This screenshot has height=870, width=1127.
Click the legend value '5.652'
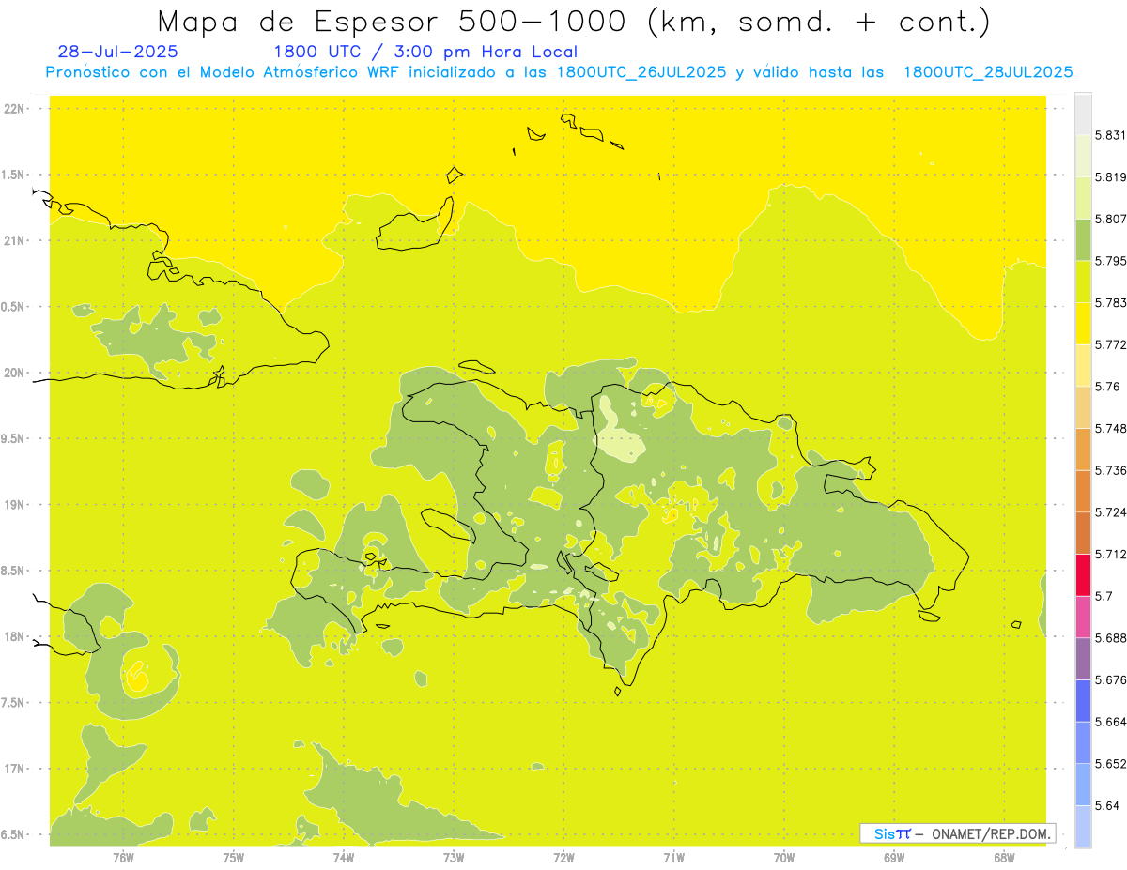(x=1111, y=763)
